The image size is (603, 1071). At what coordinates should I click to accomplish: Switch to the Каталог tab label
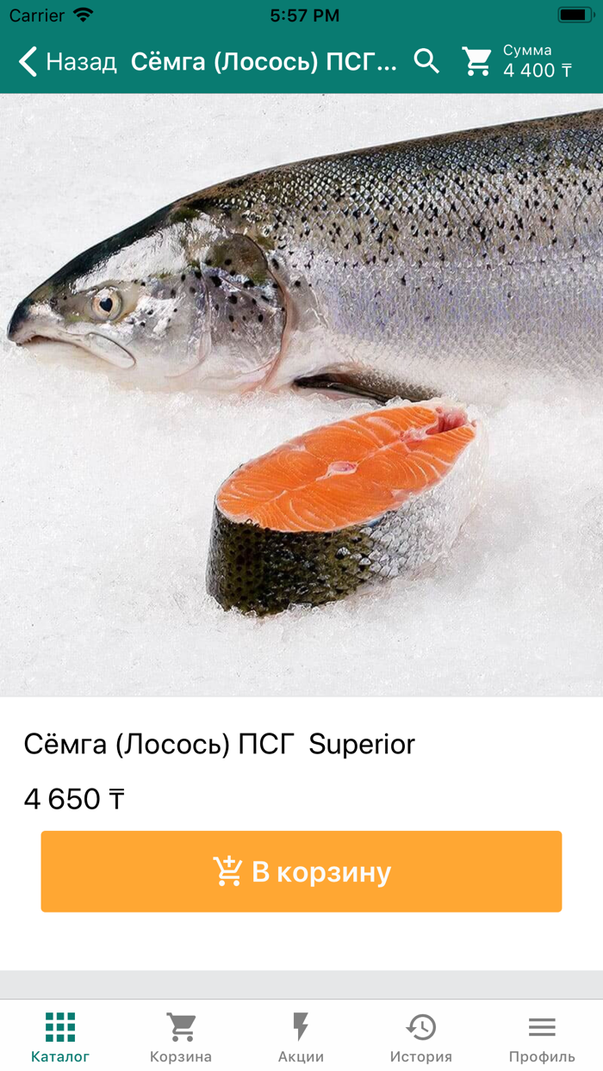tap(60, 1056)
